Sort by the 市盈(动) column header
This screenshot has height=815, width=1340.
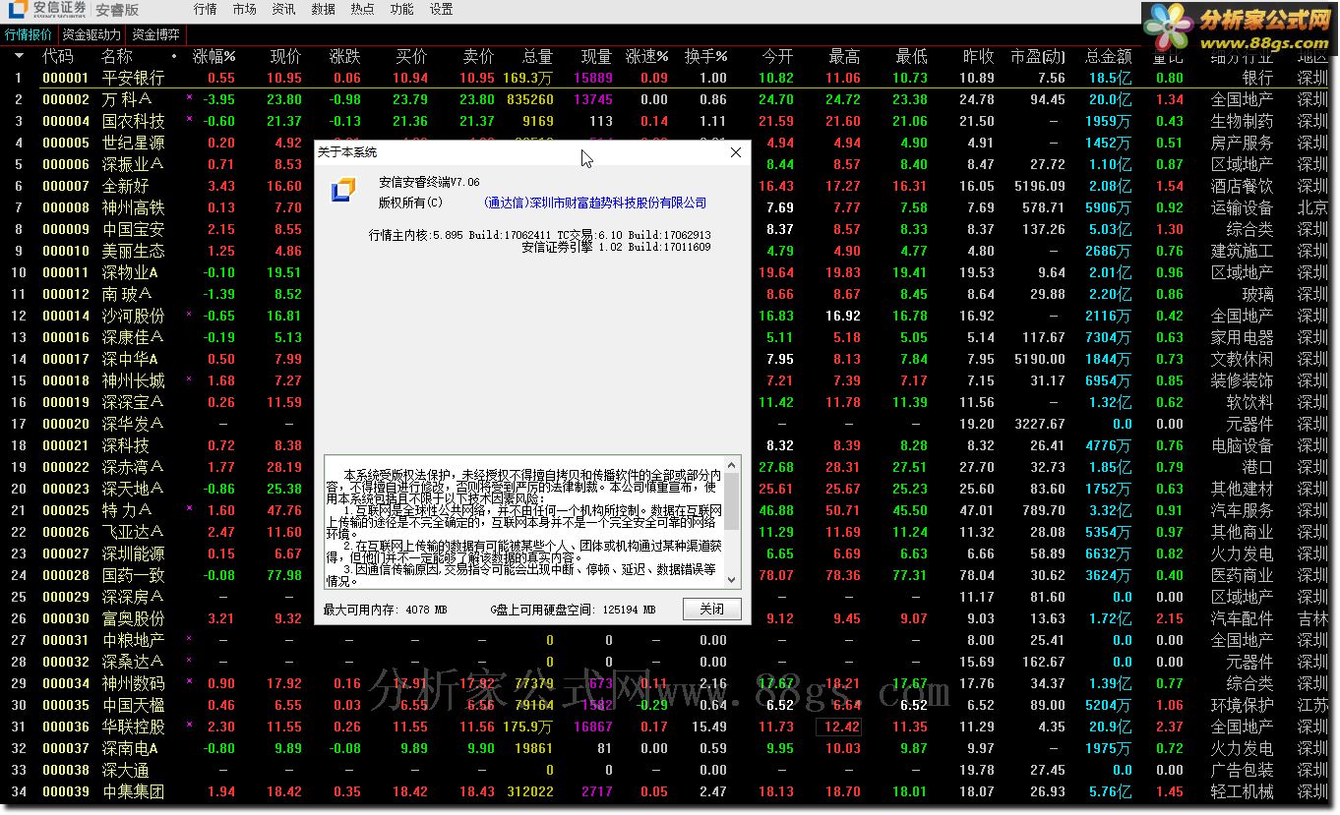coord(1037,56)
